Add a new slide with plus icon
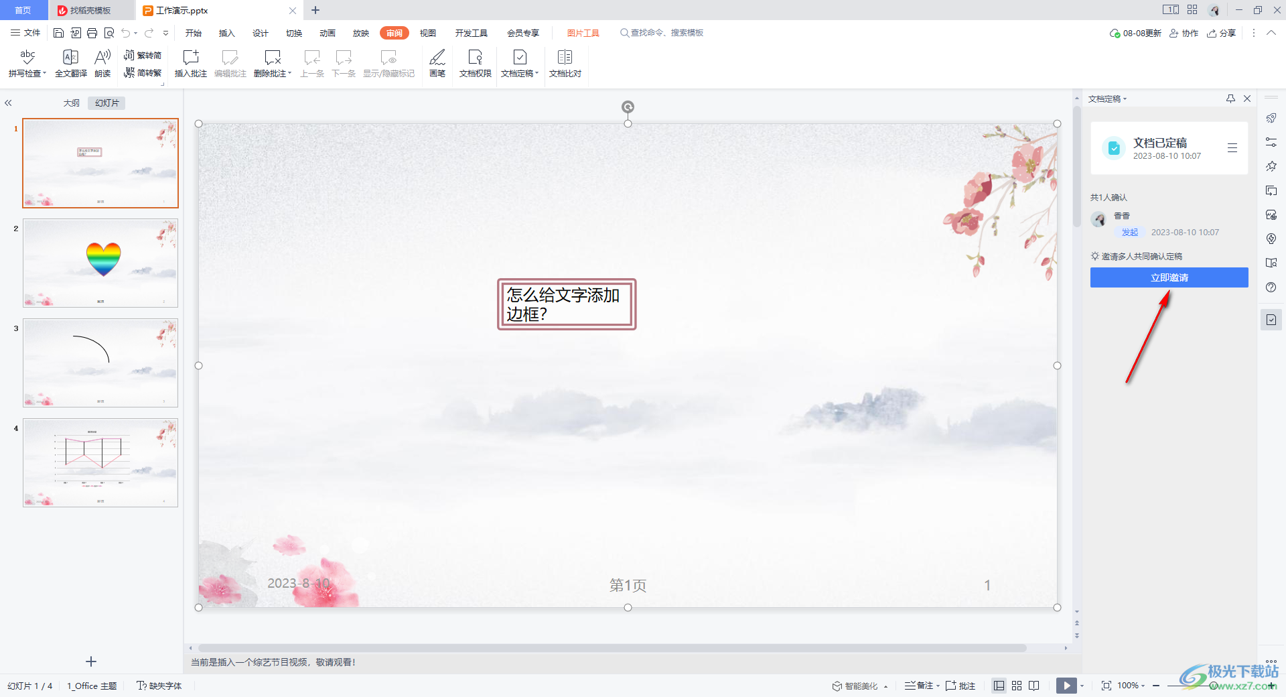 pos(91,661)
